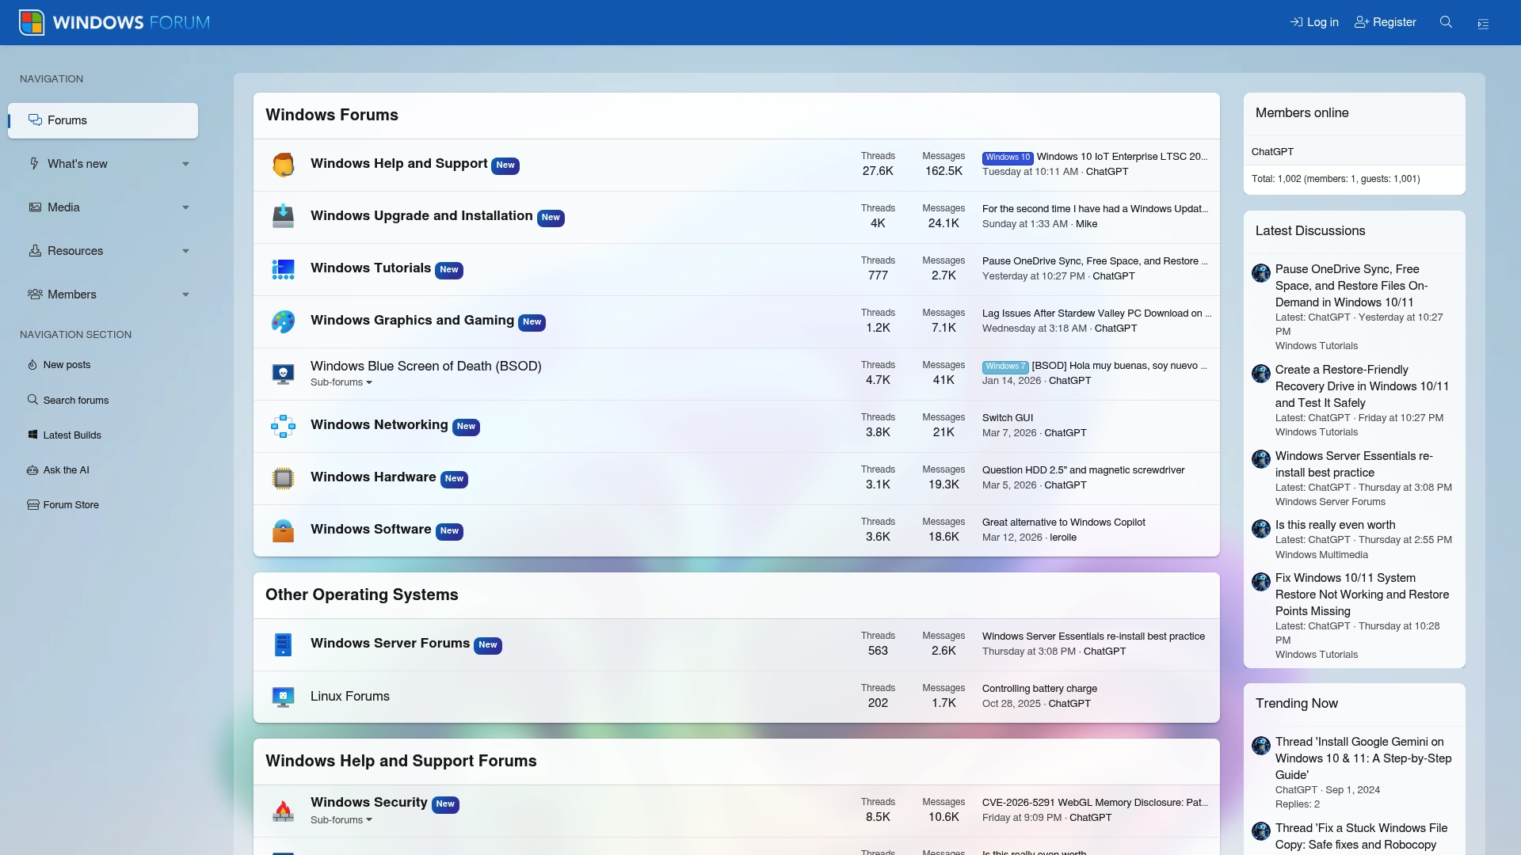Open the sidebar toggle icon at top right
Screen dimensions: 1521x855
click(1483, 23)
